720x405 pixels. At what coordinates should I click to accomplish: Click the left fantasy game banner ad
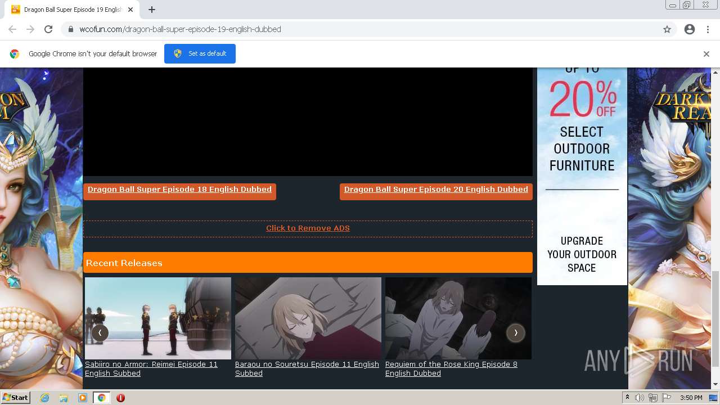(42, 228)
